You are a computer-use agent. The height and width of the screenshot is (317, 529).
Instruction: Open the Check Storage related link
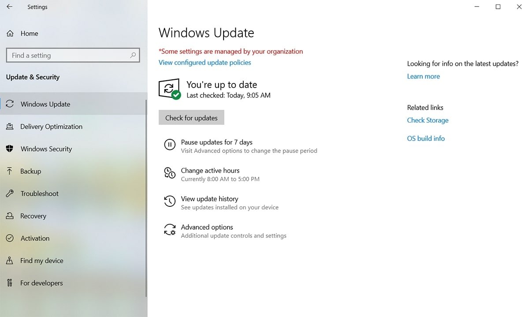click(428, 120)
